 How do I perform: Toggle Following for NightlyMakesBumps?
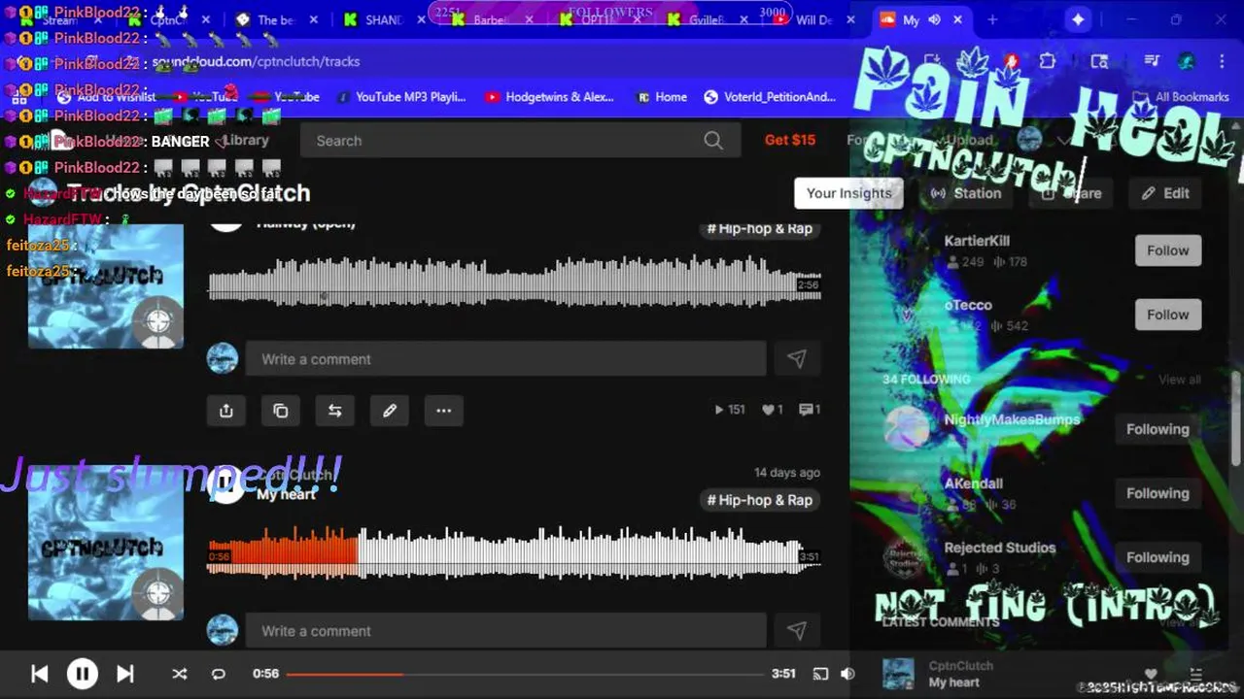[x=1158, y=429]
